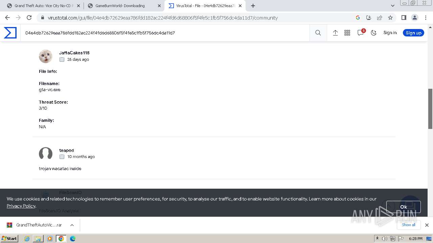433x243 pixels.
Task: Open media player taskbar icon
Action: 50,239
